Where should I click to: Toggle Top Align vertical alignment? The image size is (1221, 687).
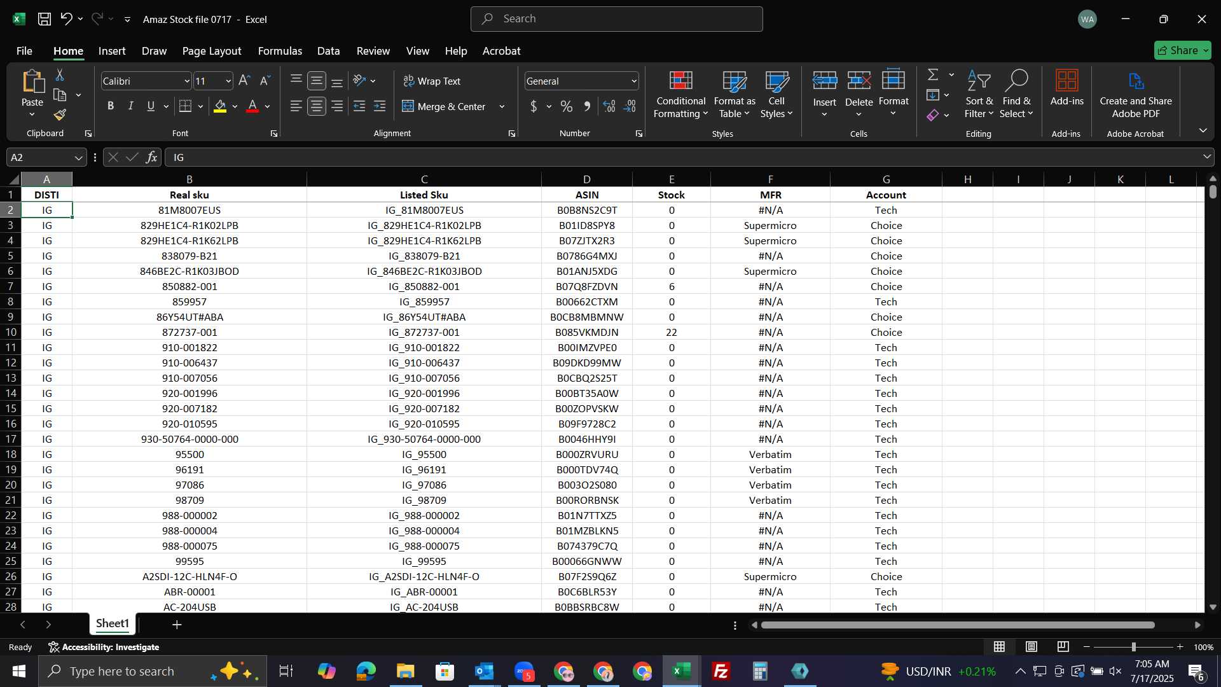(x=296, y=81)
